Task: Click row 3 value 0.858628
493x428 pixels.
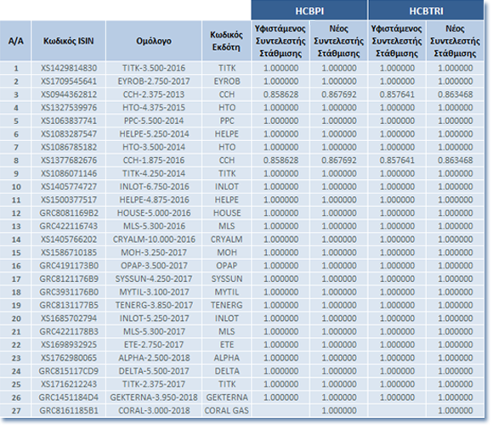Action: coord(280,94)
